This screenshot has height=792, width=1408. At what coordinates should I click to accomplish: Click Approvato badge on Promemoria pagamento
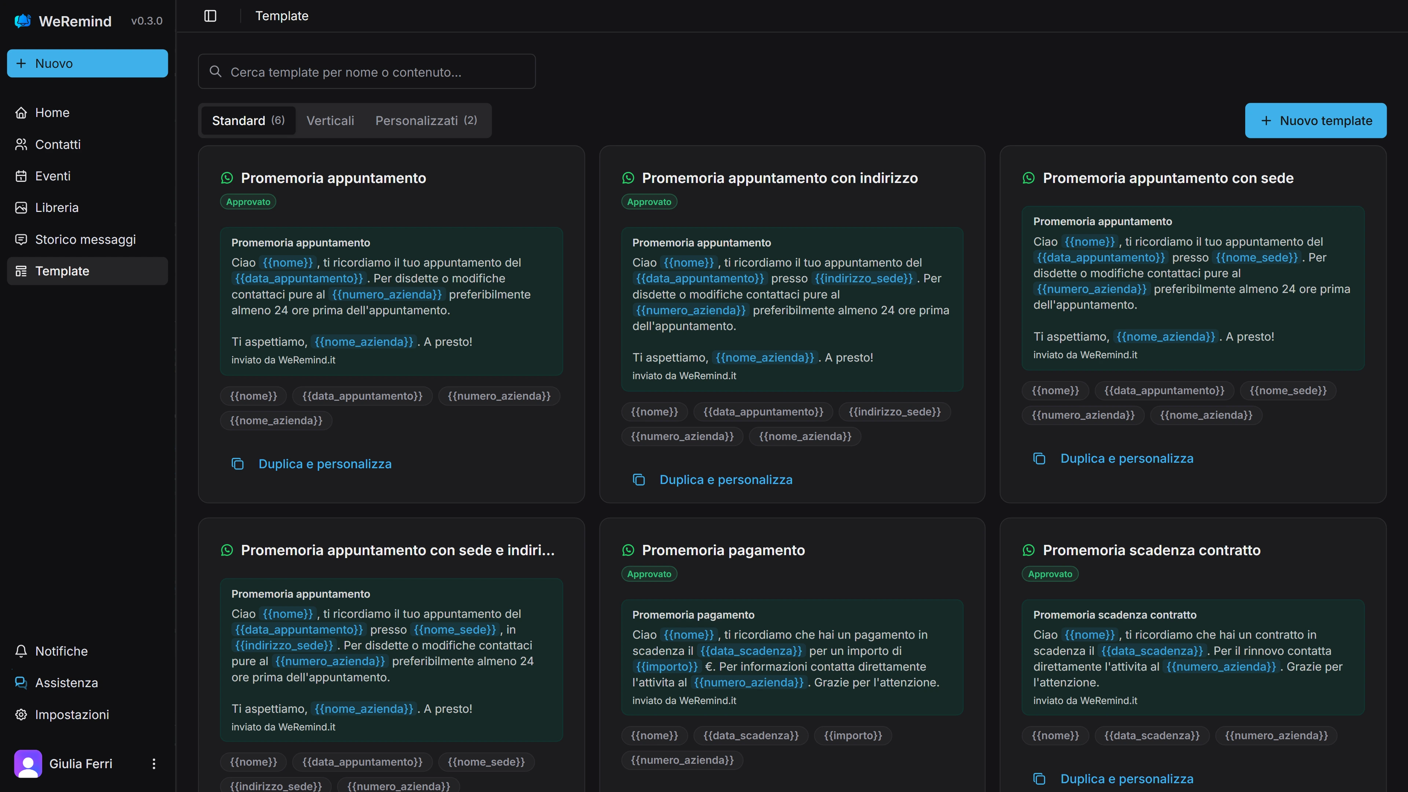pyautogui.click(x=649, y=574)
